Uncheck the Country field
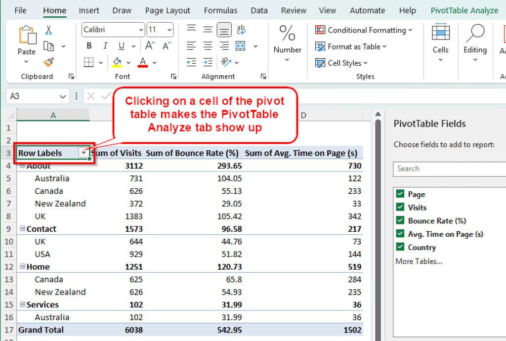The width and height of the screenshot is (506, 341). click(x=399, y=247)
